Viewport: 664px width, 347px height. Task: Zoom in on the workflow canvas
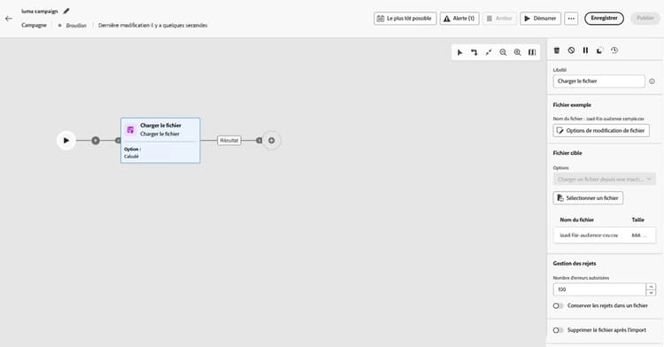pyautogui.click(x=518, y=52)
